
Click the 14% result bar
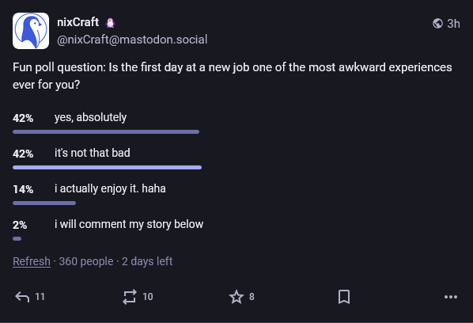coord(44,203)
